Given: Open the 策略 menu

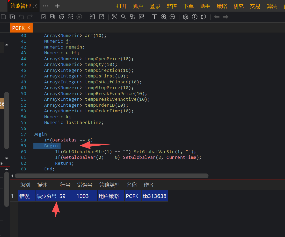Looking at the screenshot, I should [222, 6].
